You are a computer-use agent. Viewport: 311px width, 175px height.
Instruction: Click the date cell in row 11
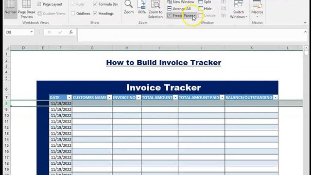point(61,122)
